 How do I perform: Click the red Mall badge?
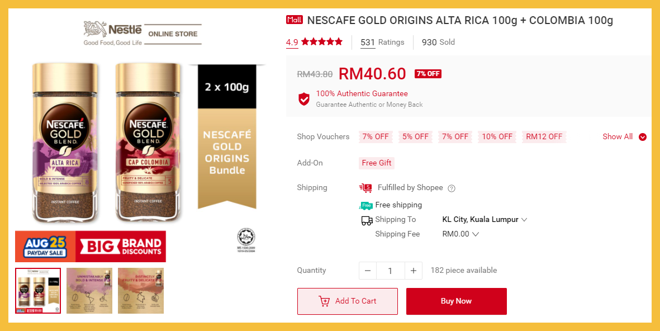294,20
